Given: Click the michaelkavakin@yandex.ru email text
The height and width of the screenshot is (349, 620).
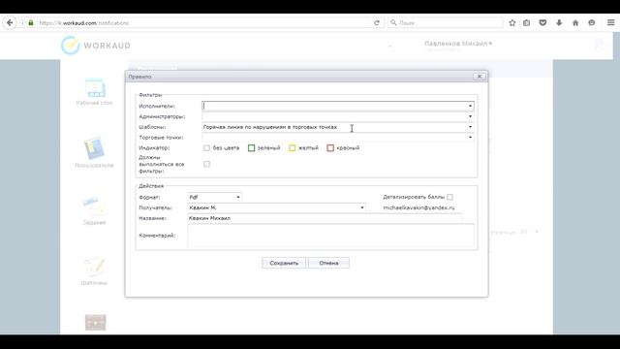Looking at the screenshot, I should coord(418,207).
